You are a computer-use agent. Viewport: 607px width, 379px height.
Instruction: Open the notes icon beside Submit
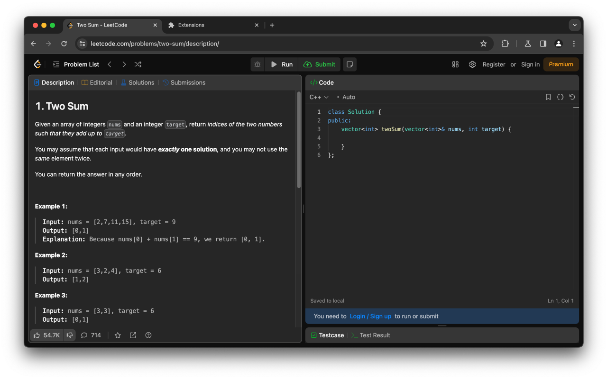tap(349, 64)
